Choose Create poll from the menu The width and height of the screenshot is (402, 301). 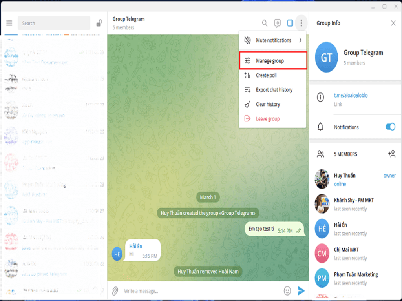click(268, 75)
